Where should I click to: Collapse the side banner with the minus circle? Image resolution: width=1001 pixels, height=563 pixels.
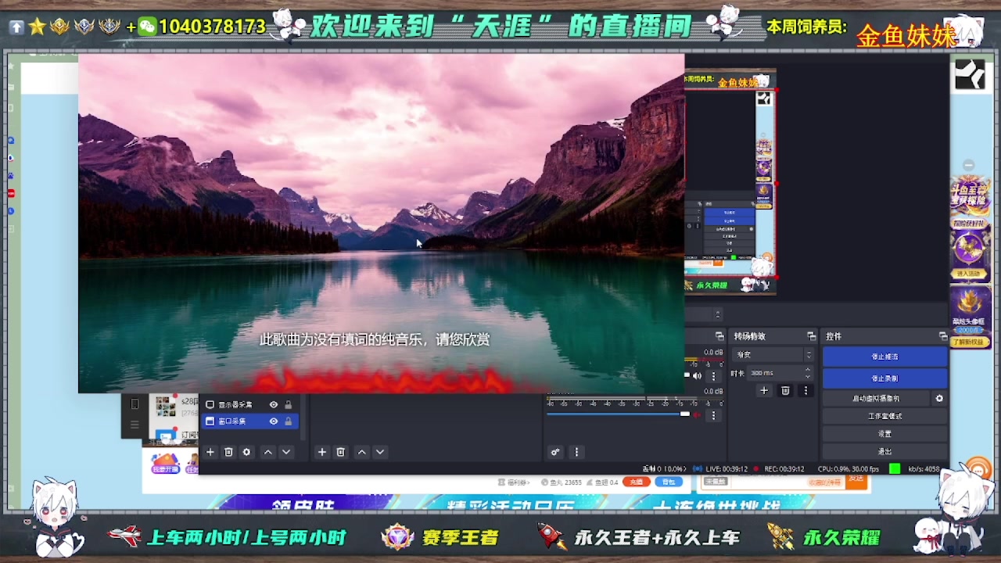969,165
